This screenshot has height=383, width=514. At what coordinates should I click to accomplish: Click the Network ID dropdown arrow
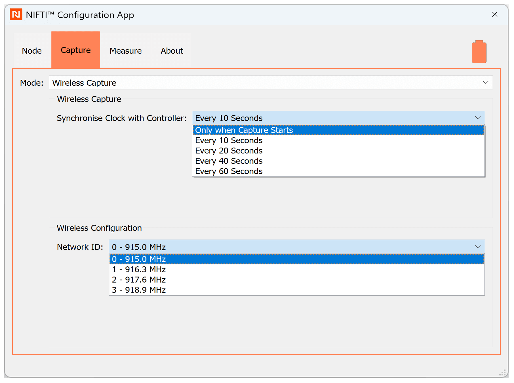click(478, 247)
